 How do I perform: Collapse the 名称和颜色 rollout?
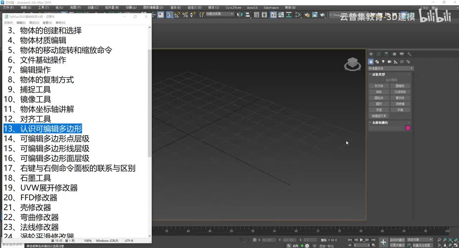(380, 123)
